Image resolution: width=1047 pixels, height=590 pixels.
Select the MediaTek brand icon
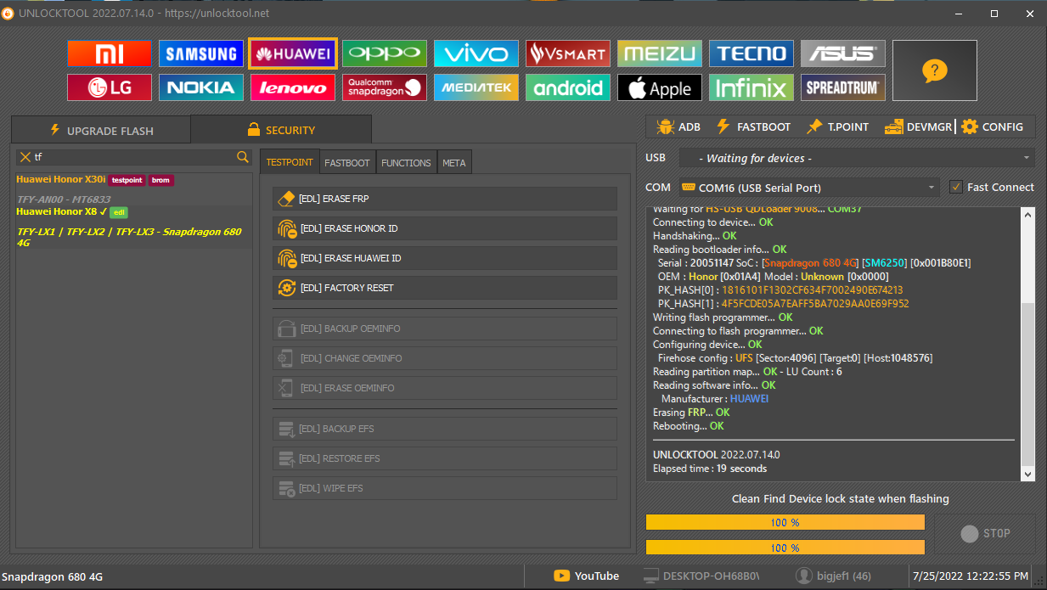coord(476,87)
